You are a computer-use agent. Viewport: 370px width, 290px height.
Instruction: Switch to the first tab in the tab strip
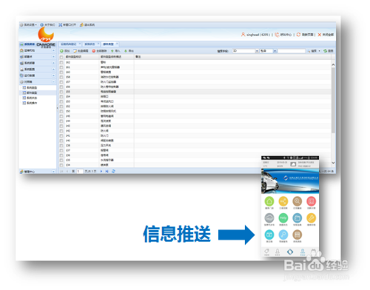pos(70,44)
